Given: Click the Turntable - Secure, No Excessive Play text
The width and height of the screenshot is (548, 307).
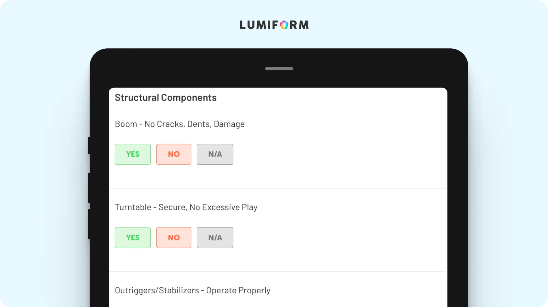Looking at the screenshot, I should (x=186, y=207).
